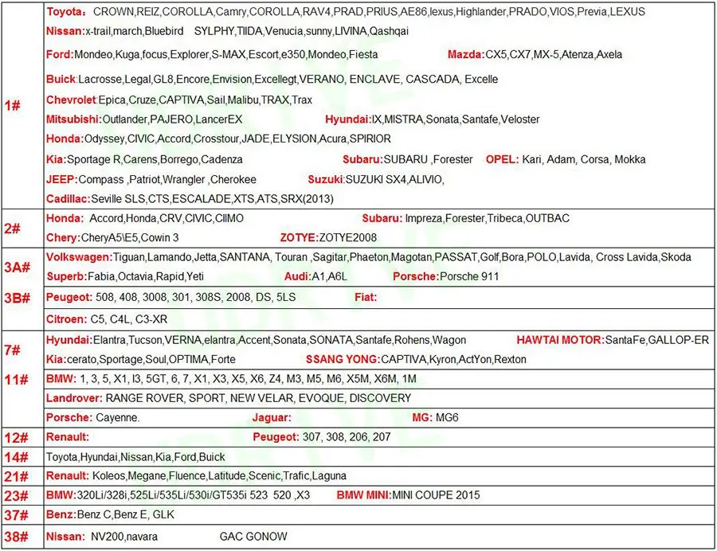Click the Kia heading beside Sportage R

57,159
